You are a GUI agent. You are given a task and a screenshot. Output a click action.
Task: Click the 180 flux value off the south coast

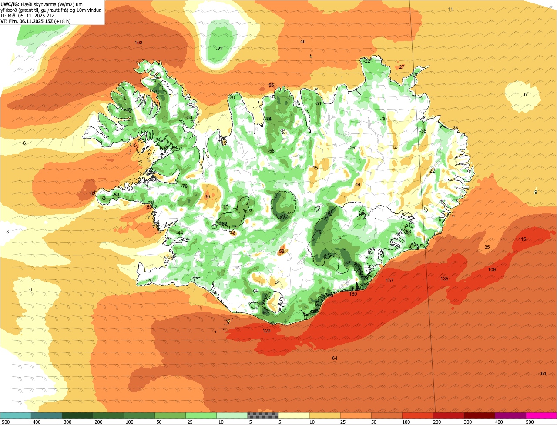pos(353,294)
